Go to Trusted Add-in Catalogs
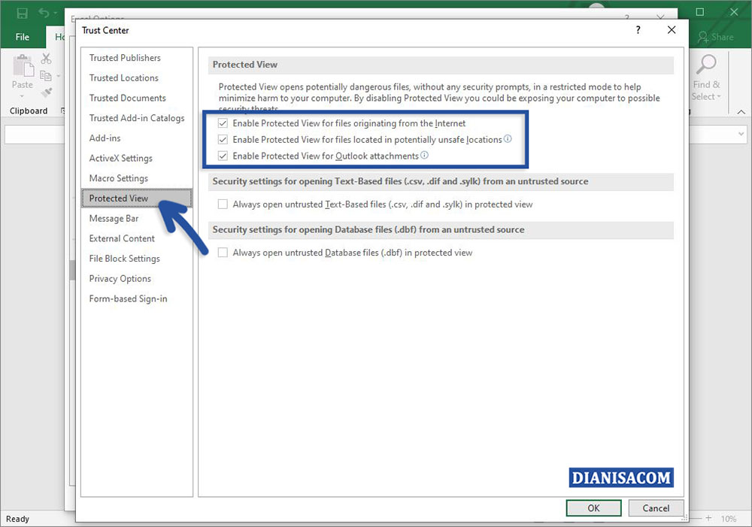752x527 pixels. (137, 118)
